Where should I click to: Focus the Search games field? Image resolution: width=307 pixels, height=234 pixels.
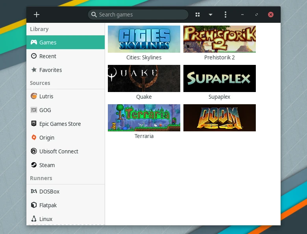click(x=138, y=15)
